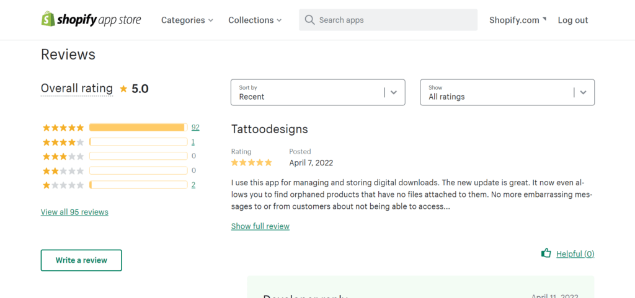The width and height of the screenshot is (635, 298).
Task: Click the search magnifier icon
Action: coord(309,20)
